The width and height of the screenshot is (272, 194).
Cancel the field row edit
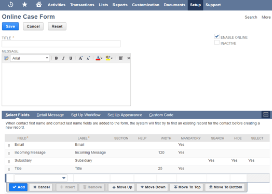[42, 187]
